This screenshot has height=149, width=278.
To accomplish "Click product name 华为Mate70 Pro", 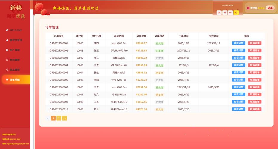I will tap(119, 51).
